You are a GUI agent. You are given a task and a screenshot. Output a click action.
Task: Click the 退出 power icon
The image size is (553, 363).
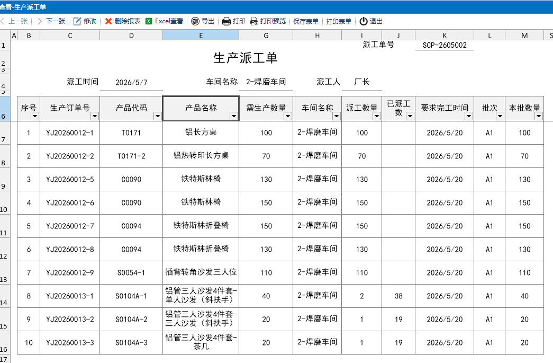click(363, 21)
